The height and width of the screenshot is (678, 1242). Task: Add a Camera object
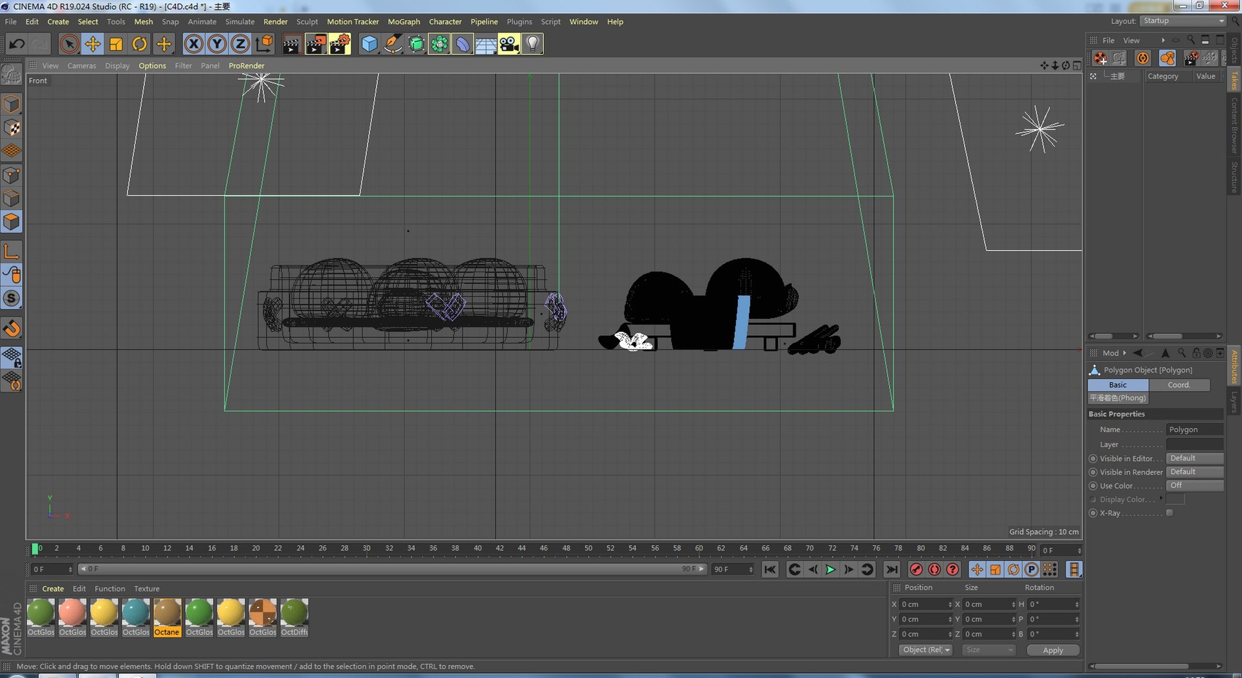[509, 44]
